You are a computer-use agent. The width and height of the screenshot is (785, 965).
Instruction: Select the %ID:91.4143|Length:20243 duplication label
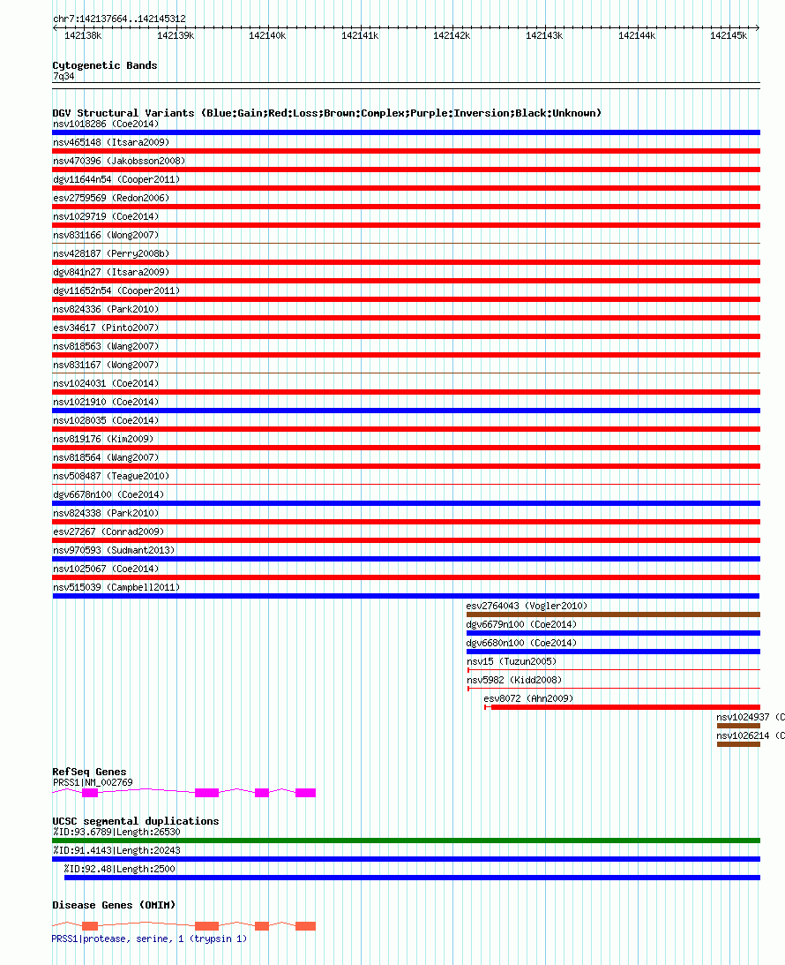116,850
